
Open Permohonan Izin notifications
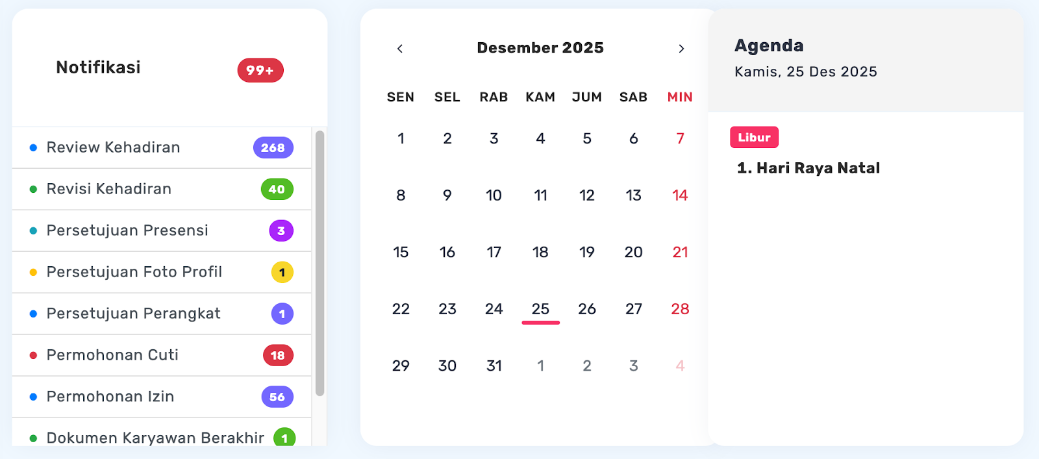110,397
